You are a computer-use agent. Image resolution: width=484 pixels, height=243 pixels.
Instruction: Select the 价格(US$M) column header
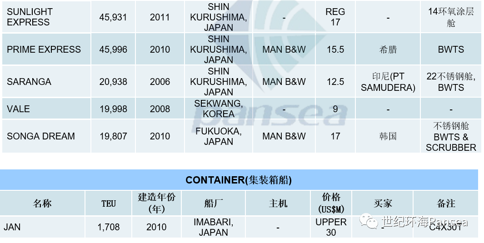331,203
